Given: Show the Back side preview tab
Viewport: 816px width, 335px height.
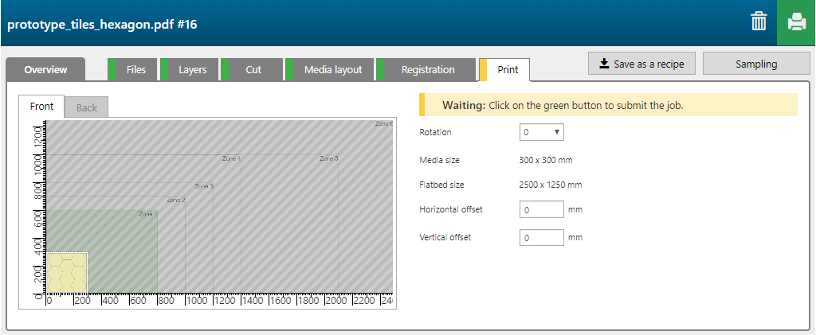Looking at the screenshot, I should click(x=86, y=107).
